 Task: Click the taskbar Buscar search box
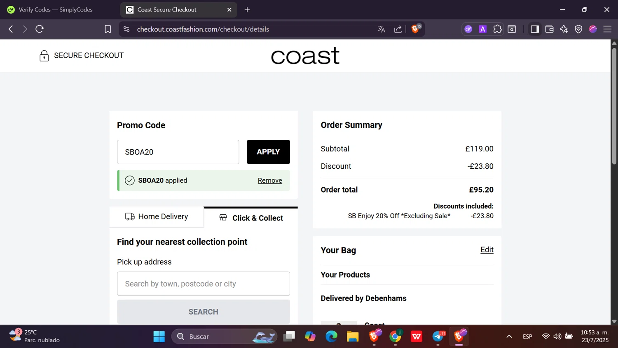pyautogui.click(x=225, y=336)
